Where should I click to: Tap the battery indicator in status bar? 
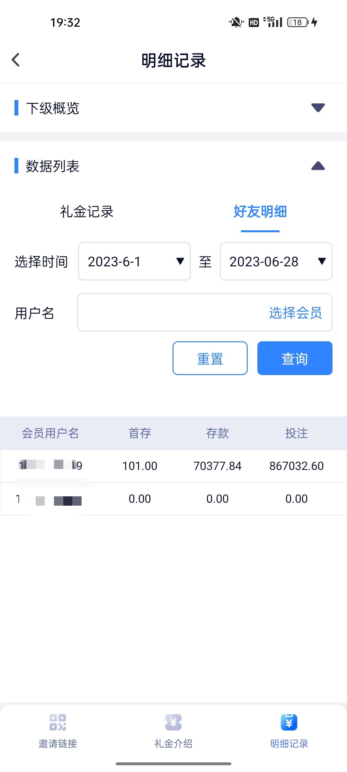coord(298,23)
